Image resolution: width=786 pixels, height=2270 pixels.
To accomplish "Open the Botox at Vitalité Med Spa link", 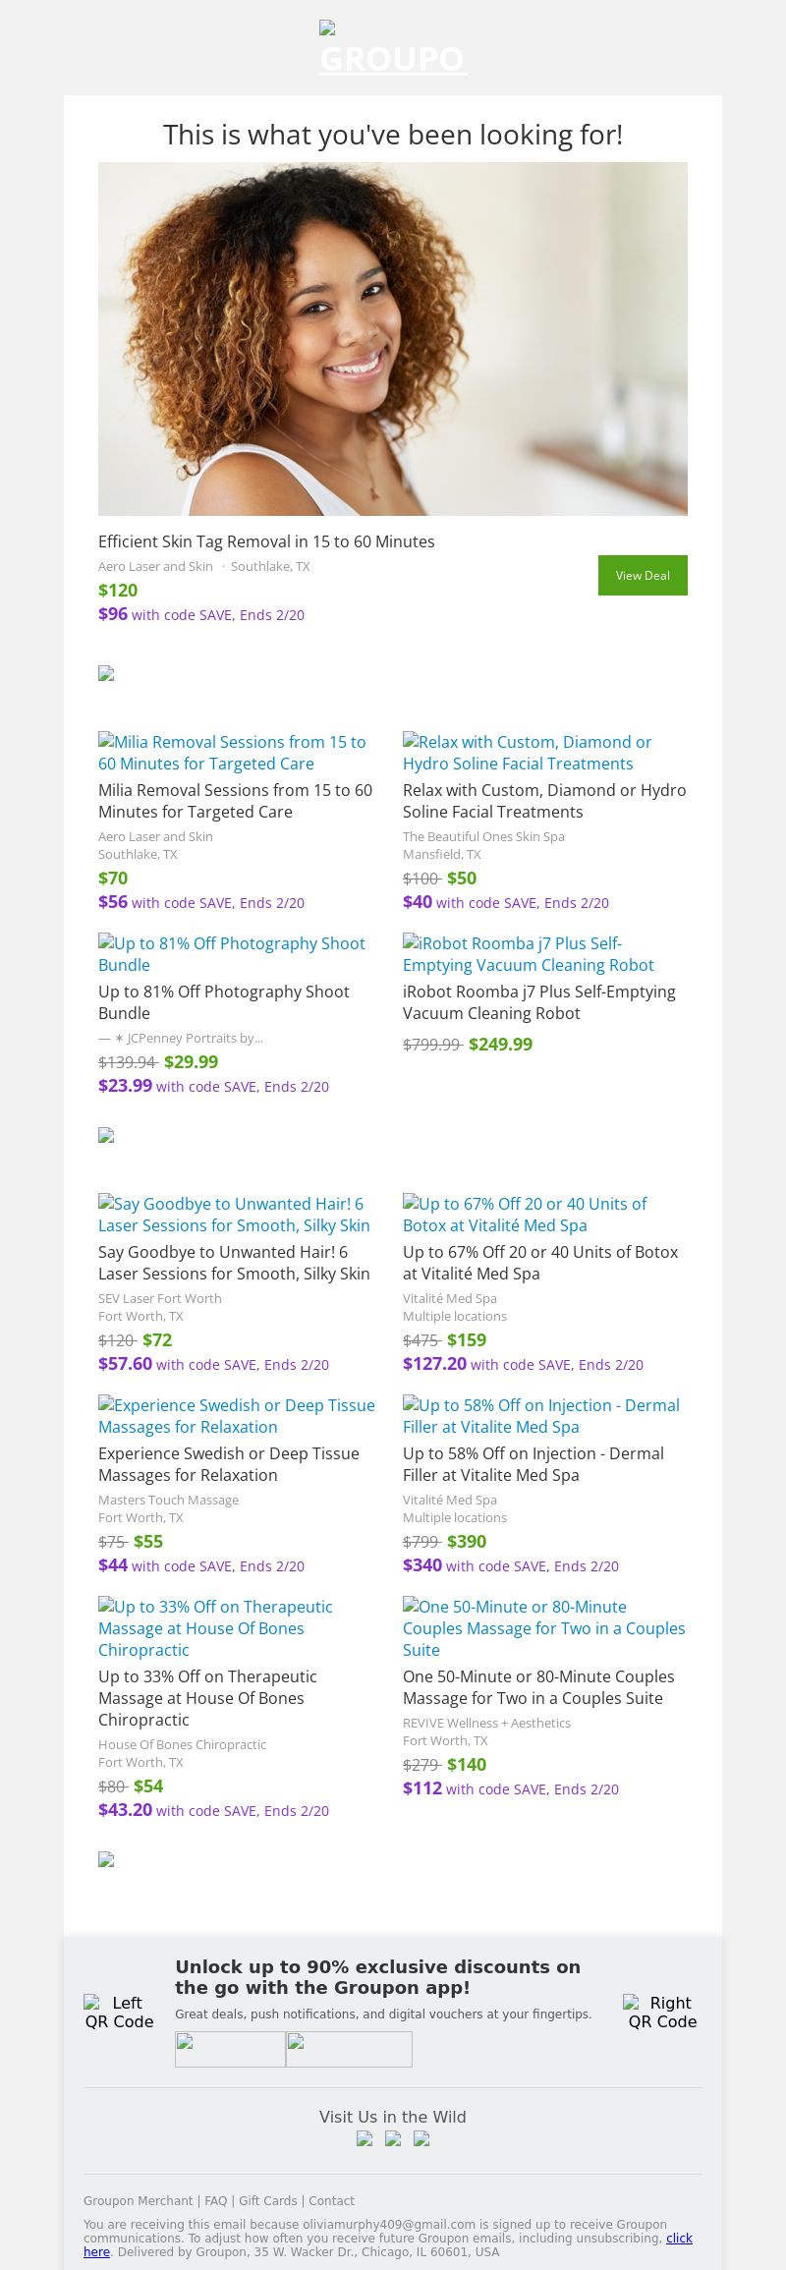I will [x=525, y=1215].
